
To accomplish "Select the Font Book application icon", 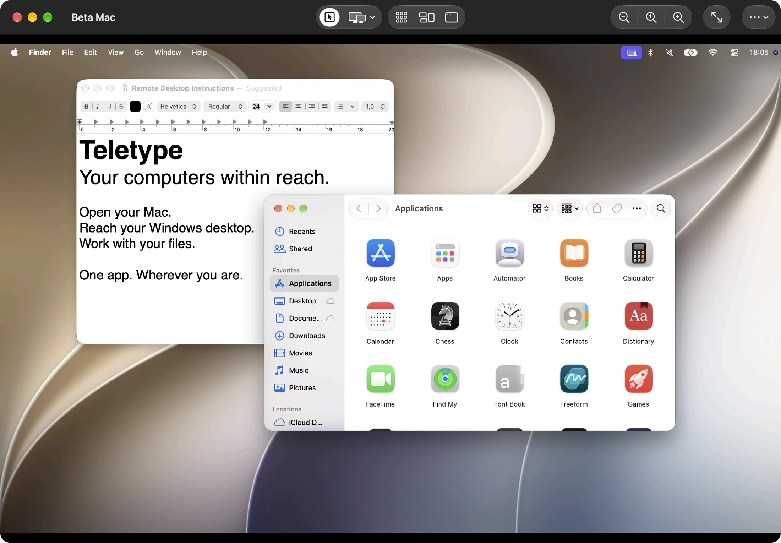I will (509, 379).
